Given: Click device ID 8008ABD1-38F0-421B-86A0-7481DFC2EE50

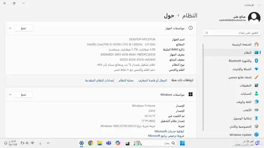Looking at the screenshot, I should point(128,54).
